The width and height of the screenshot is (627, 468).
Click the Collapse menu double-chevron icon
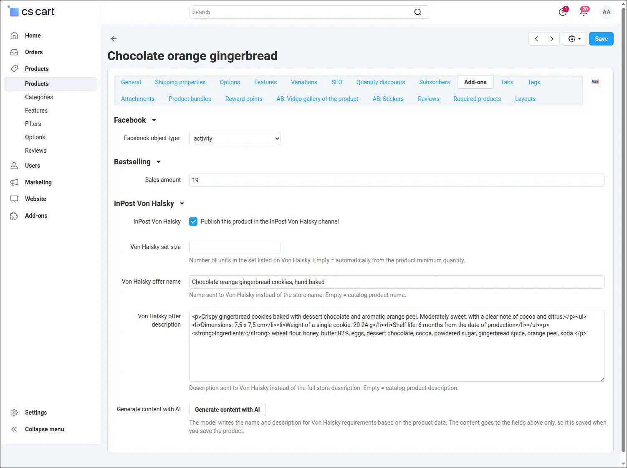click(14, 429)
